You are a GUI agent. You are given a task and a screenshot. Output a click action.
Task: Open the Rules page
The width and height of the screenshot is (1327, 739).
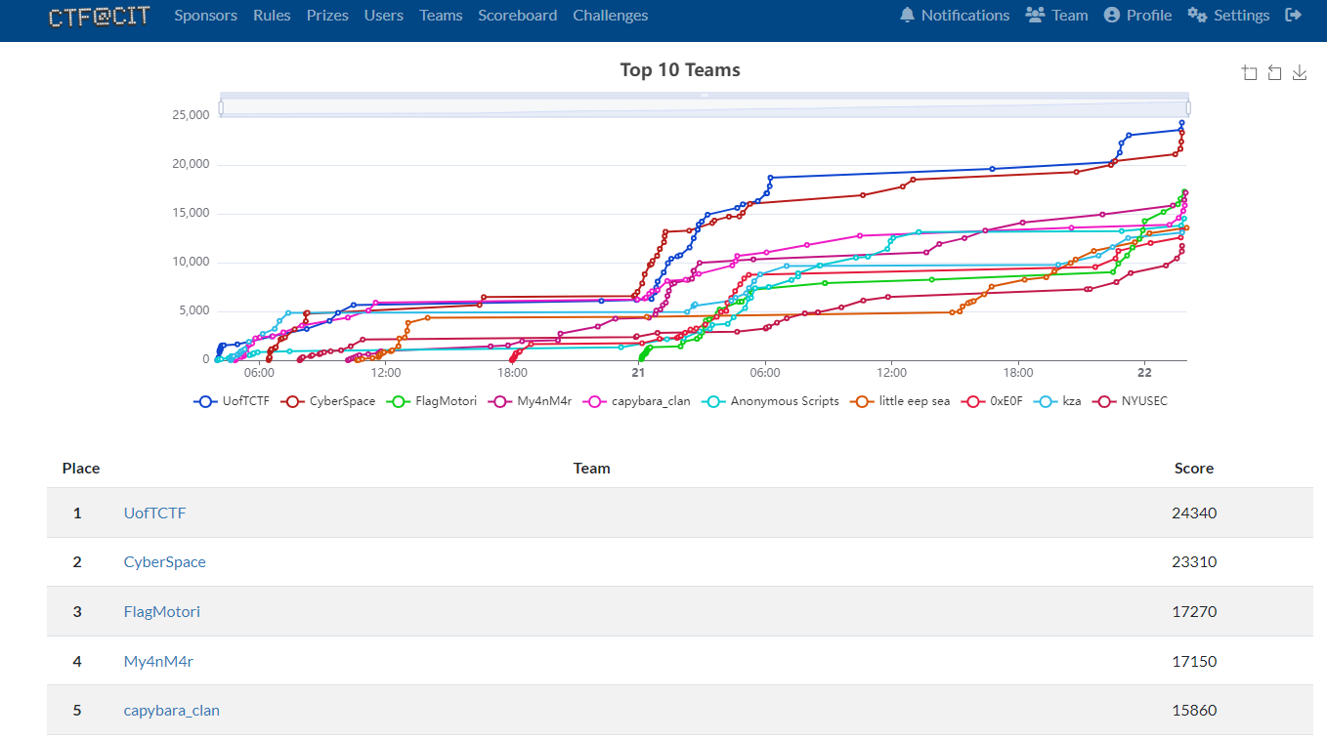coord(272,16)
